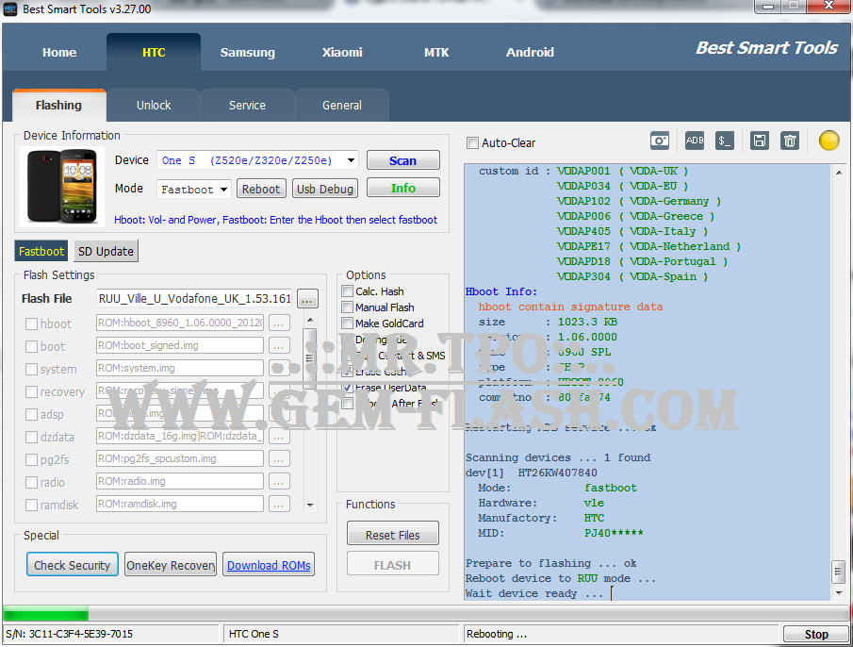The image size is (853, 647).
Task: Click the Flash File path field
Action: (x=194, y=298)
